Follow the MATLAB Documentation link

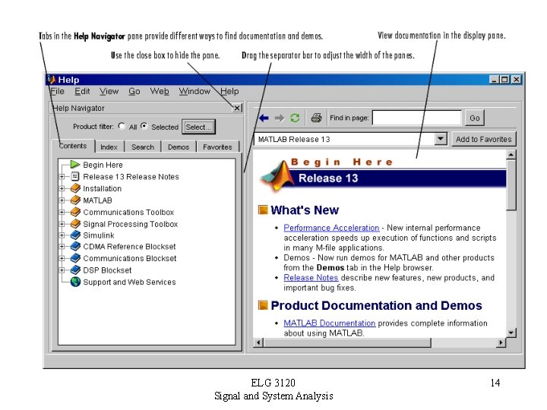click(330, 323)
